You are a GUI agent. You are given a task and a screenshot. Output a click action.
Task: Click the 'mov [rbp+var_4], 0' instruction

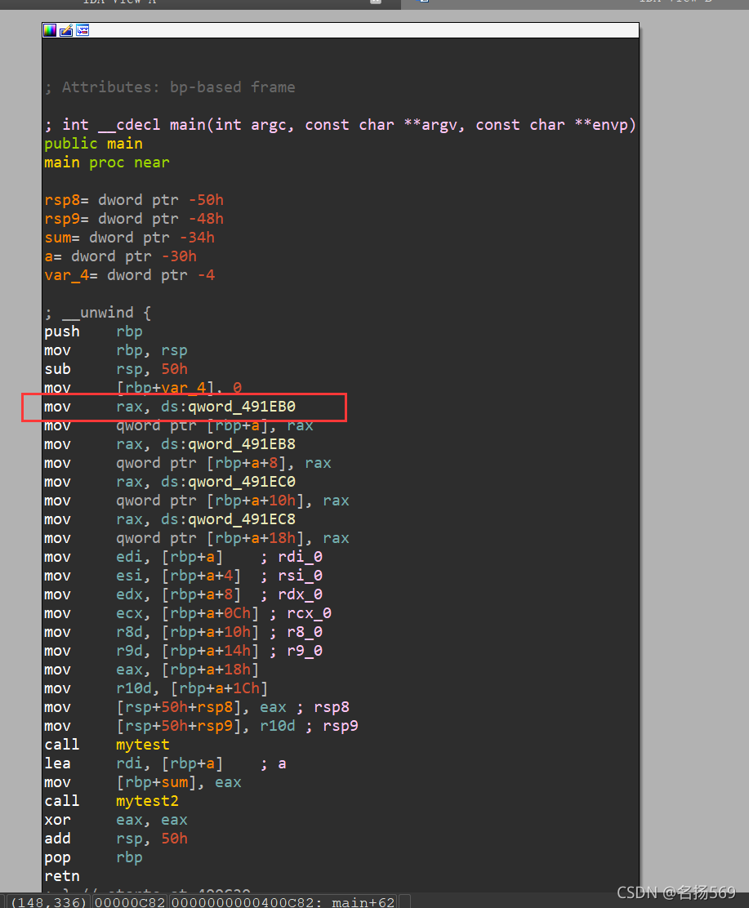point(143,387)
